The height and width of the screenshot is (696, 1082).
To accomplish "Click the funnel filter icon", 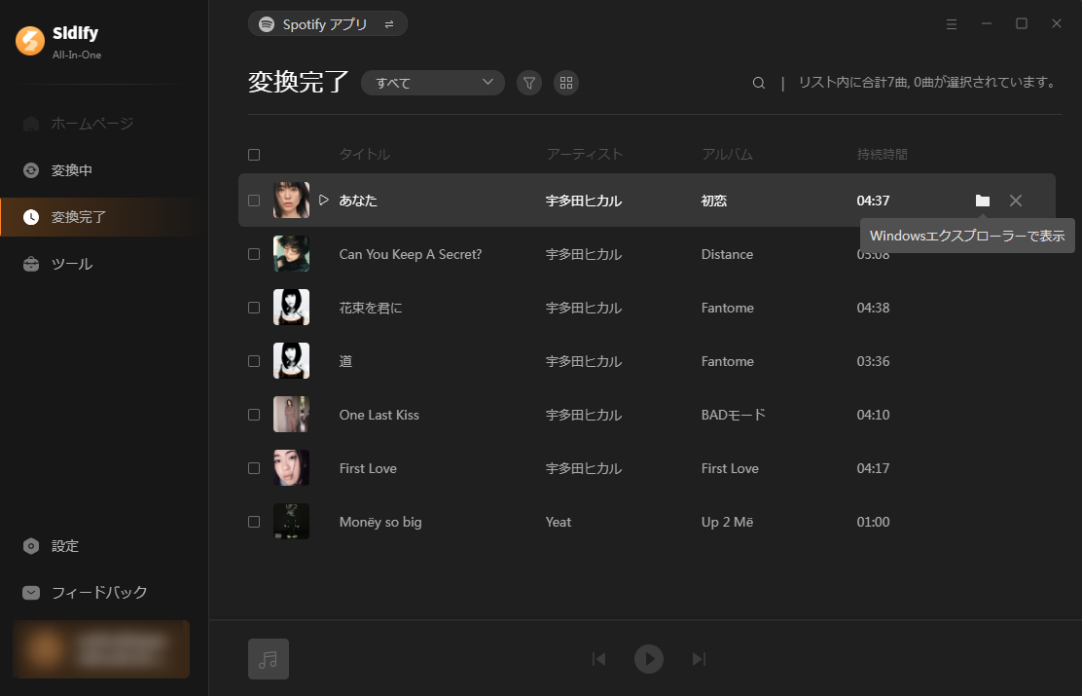I will point(529,83).
